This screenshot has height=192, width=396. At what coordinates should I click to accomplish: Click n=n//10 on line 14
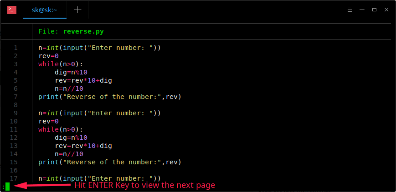69,154
